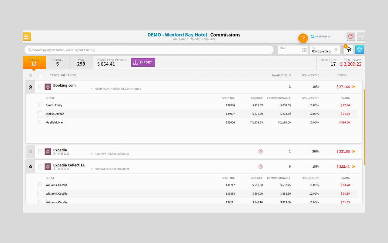Click confirmation number 134996

(x=230, y=105)
